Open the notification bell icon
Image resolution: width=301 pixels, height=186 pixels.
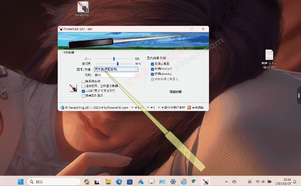pos(295,182)
